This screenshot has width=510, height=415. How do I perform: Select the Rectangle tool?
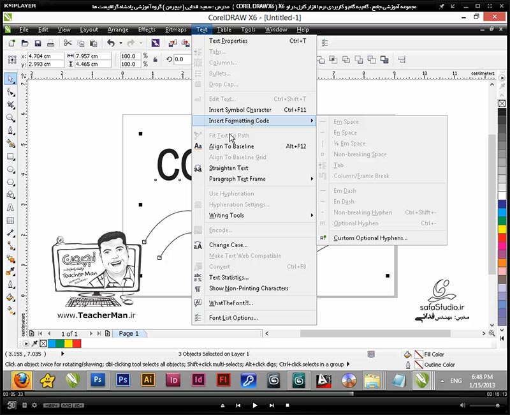click(x=11, y=156)
